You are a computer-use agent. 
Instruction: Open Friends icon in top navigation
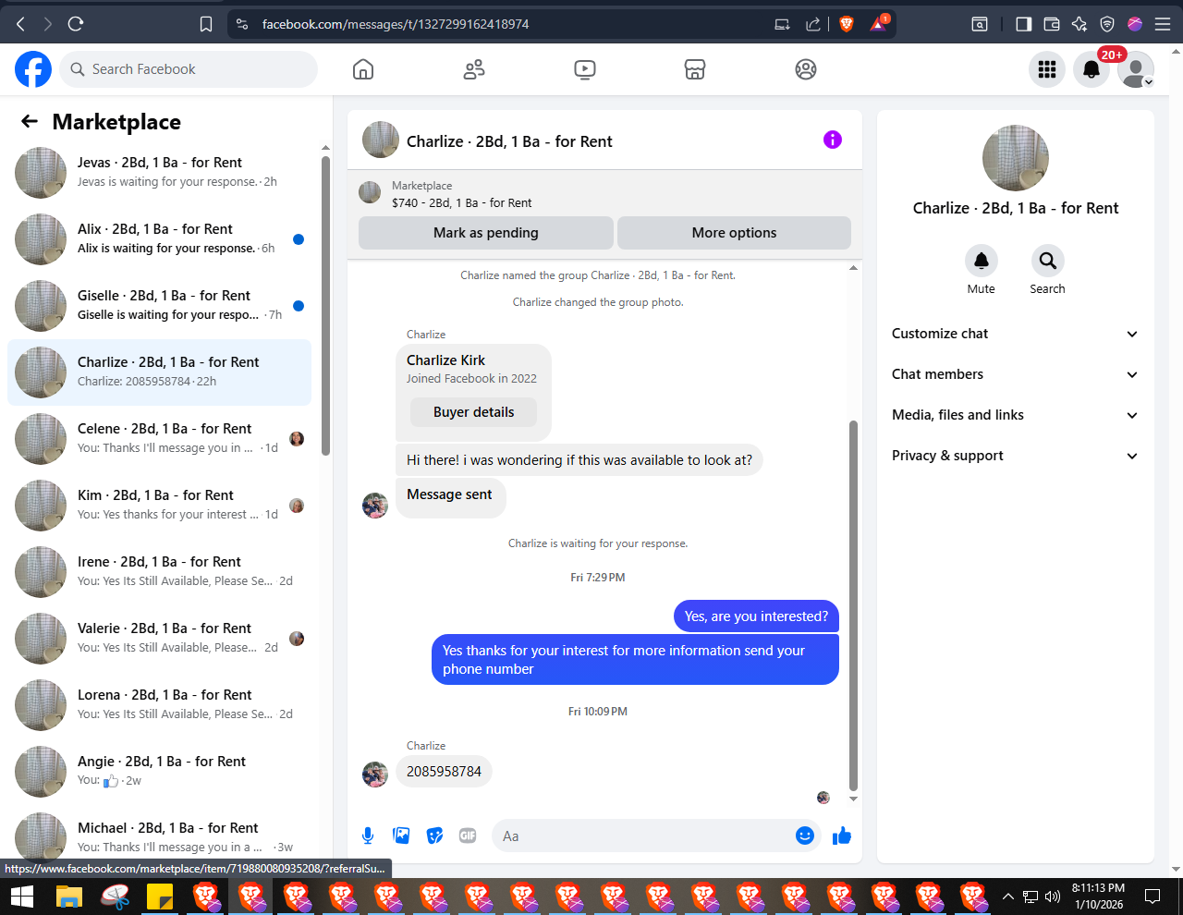tap(474, 69)
